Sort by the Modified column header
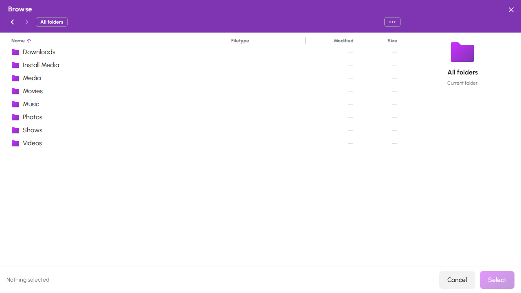 (x=344, y=41)
